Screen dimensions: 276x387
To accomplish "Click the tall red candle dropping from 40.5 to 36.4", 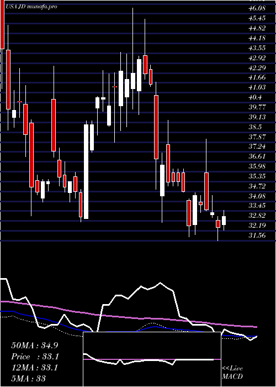I will [x=156, y=127].
